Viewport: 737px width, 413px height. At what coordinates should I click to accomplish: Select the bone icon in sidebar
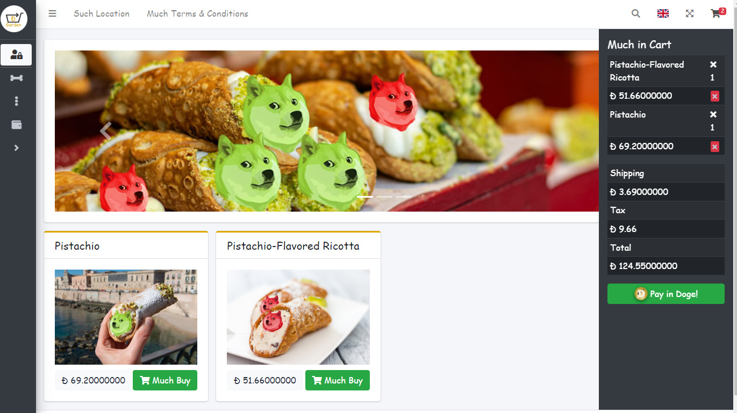click(17, 78)
